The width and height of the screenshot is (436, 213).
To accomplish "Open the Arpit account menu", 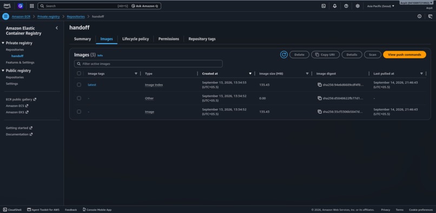I will coord(417,3).
